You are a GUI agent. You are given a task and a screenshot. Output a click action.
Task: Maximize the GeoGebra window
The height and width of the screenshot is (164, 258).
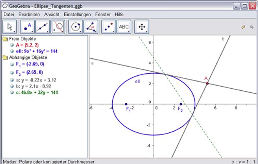(245, 6)
